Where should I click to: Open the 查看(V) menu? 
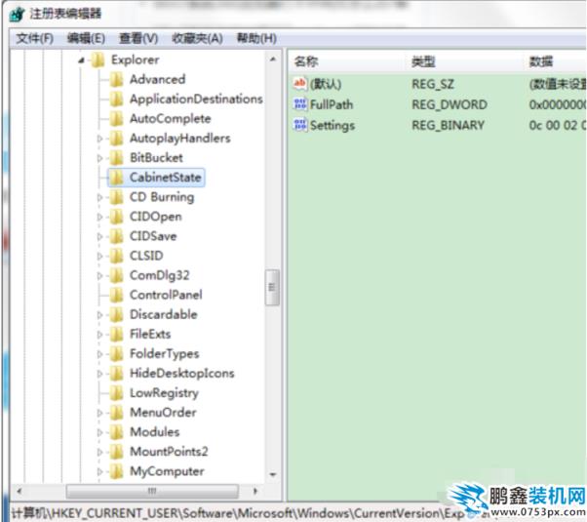click(x=138, y=38)
